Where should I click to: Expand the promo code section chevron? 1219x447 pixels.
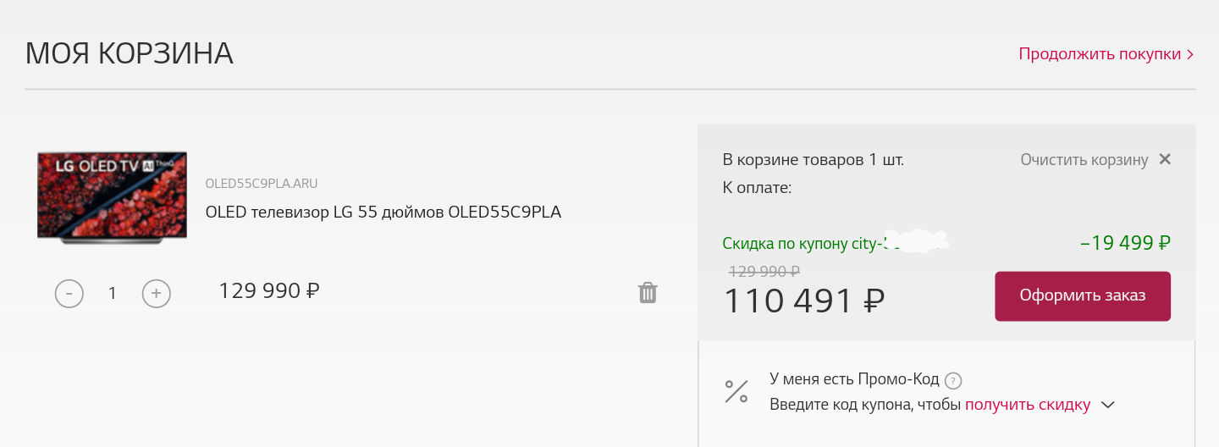(x=1108, y=405)
